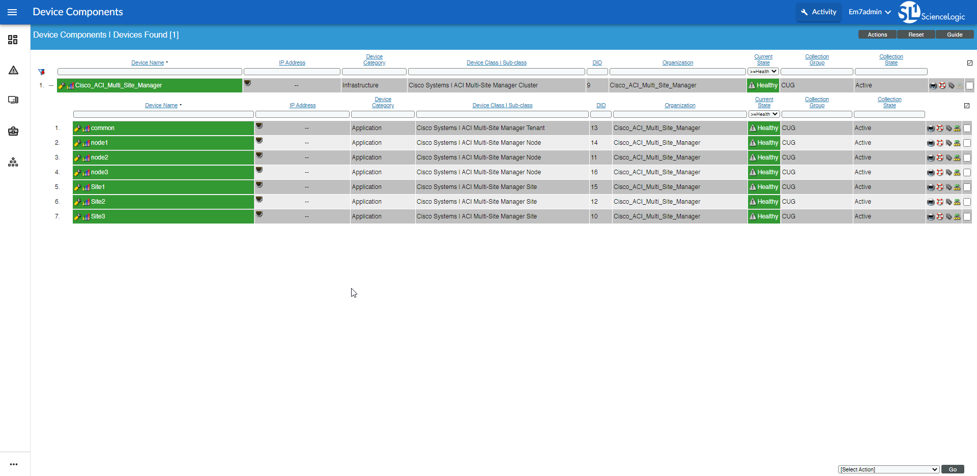Click network interface icon in node3 row

259,170
